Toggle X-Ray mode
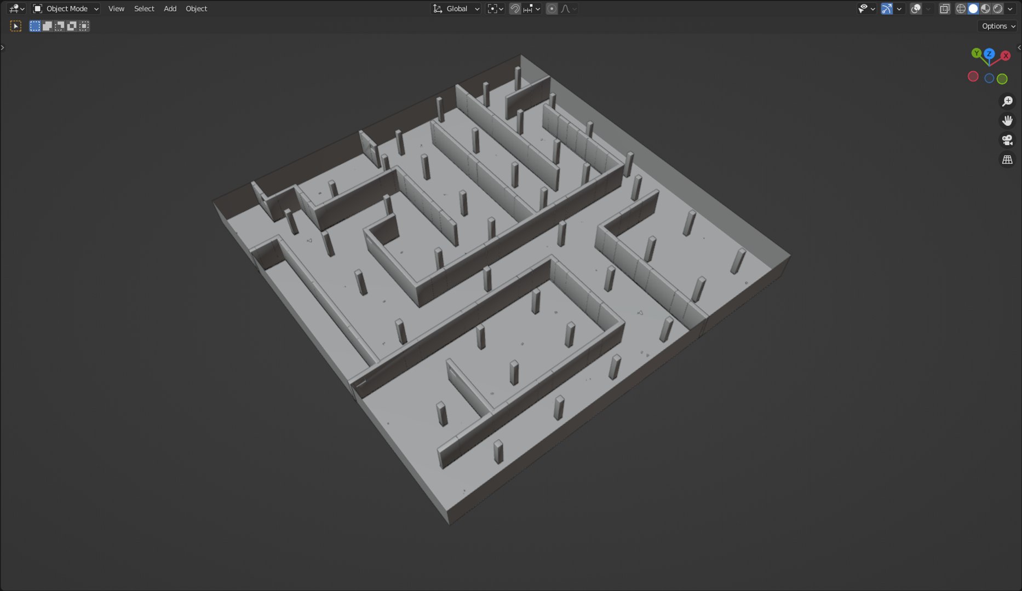Viewport: 1022px width, 591px height. click(945, 9)
